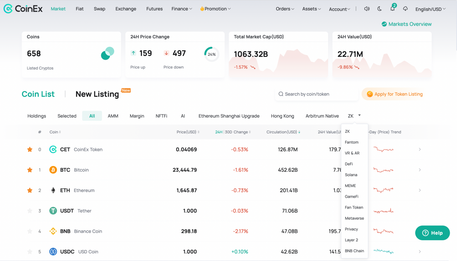The width and height of the screenshot is (457, 261).
Task: Unfavorite the BTC star
Action: tap(30, 170)
